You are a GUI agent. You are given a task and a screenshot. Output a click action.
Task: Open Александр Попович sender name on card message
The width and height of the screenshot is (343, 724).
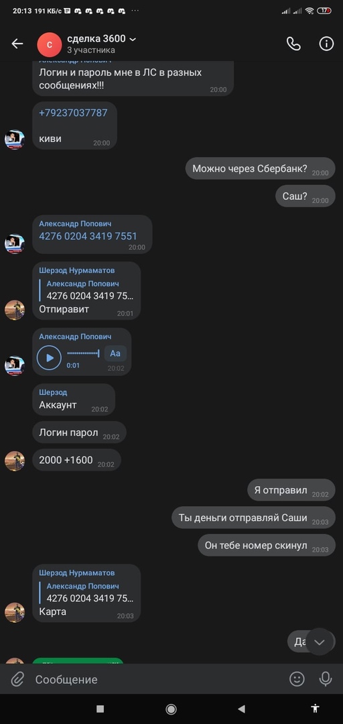[x=75, y=223]
